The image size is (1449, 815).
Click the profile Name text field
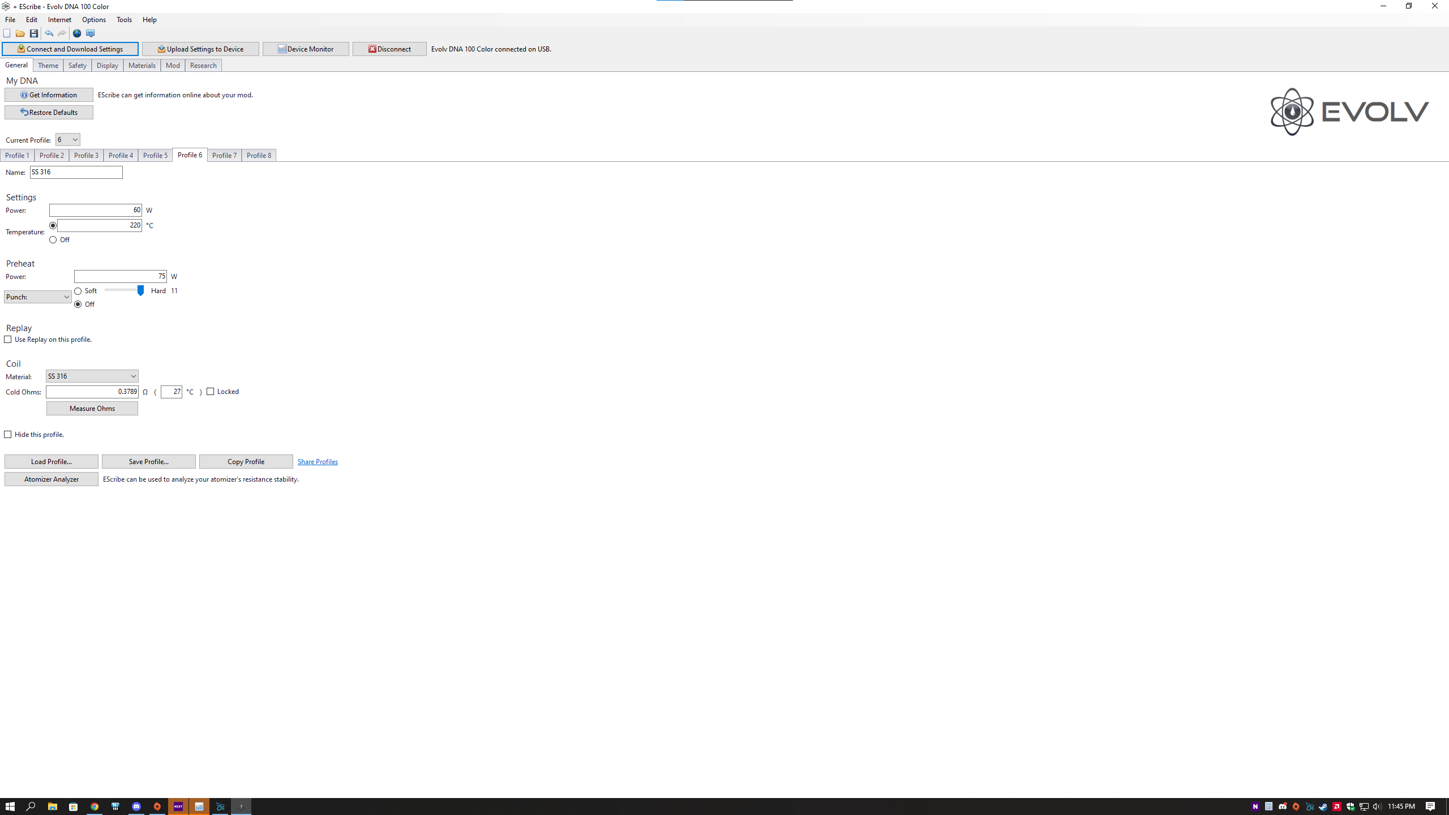76,172
